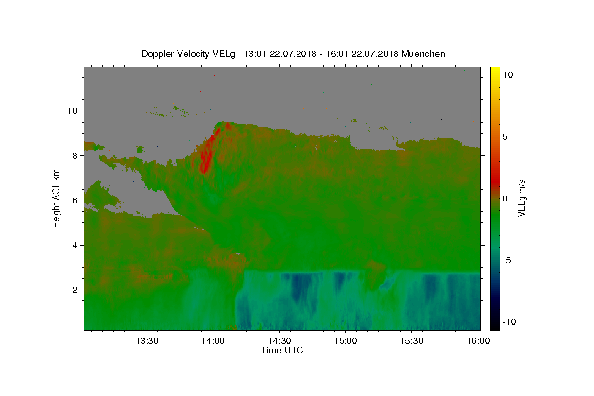Click the height axis label '8'
The image size is (594, 396).
click(x=75, y=155)
